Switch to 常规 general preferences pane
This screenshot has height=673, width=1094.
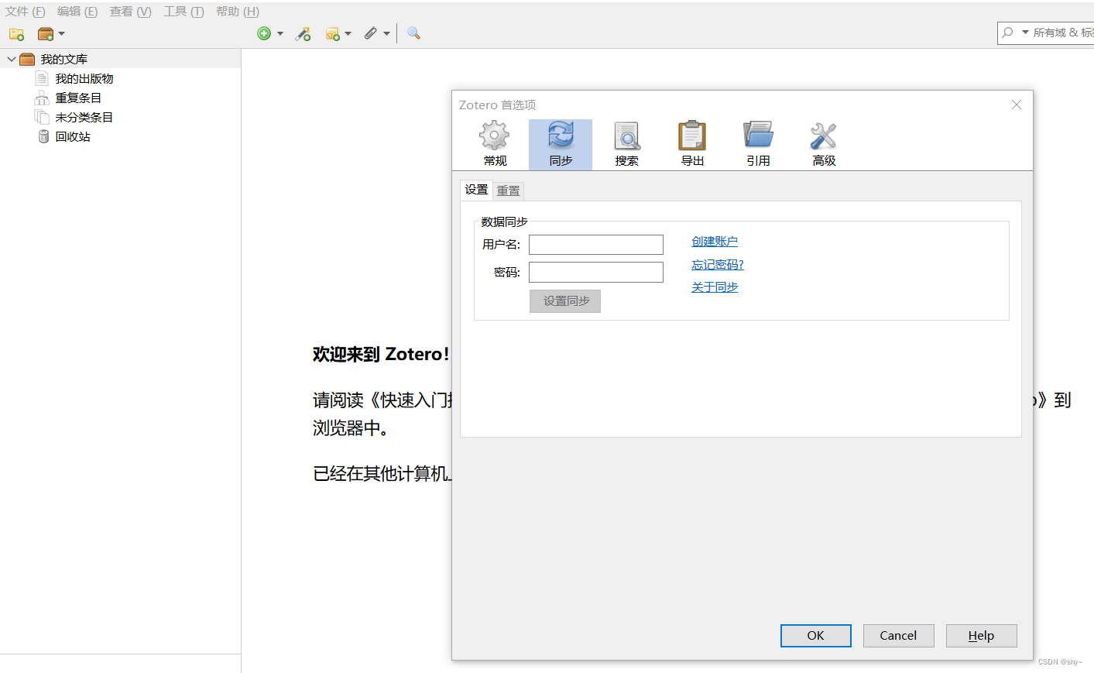(x=495, y=145)
